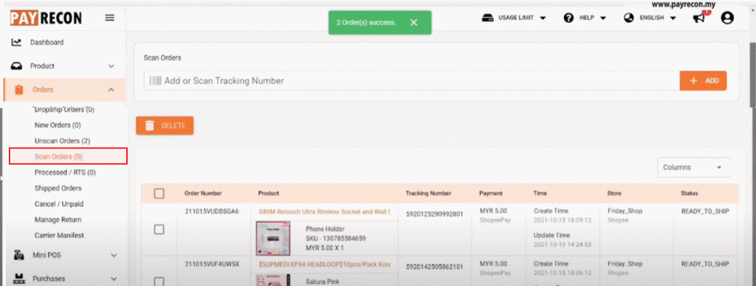Collapse the Orders menu chevron

point(111,89)
